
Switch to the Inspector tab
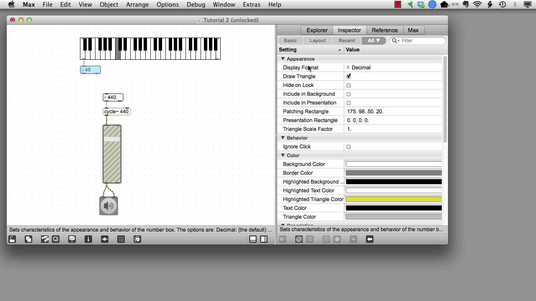[349, 30]
